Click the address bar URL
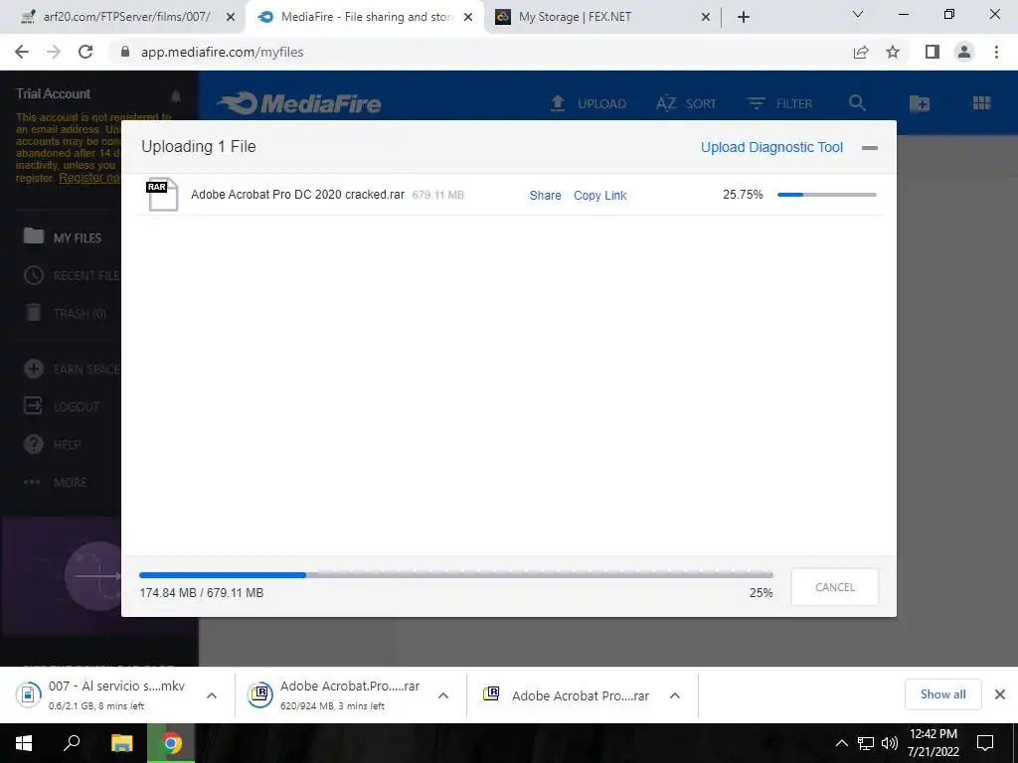The width and height of the screenshot is (1018, 763). tap(222, 52)
